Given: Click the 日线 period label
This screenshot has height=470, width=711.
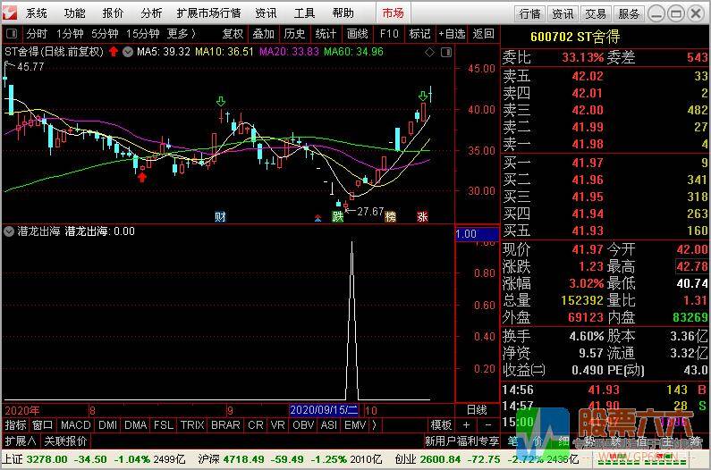Looking at the screenshot, I should 477,410.
